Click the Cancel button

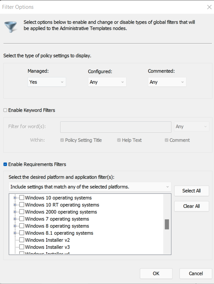(196, 273)
